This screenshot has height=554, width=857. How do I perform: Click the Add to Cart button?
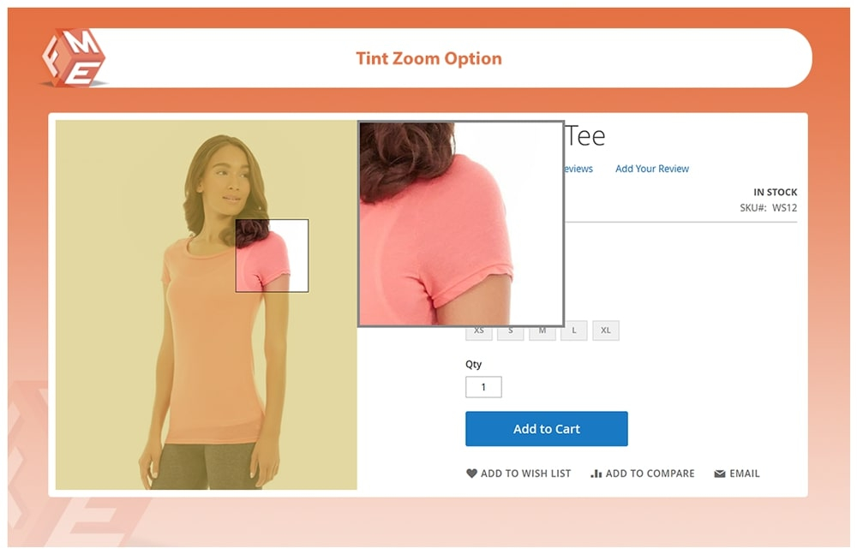point(547,429)
